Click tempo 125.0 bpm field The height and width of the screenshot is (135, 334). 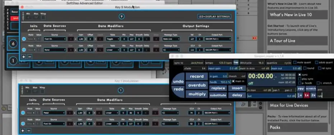pyautogui.click(x=219, y=62)
